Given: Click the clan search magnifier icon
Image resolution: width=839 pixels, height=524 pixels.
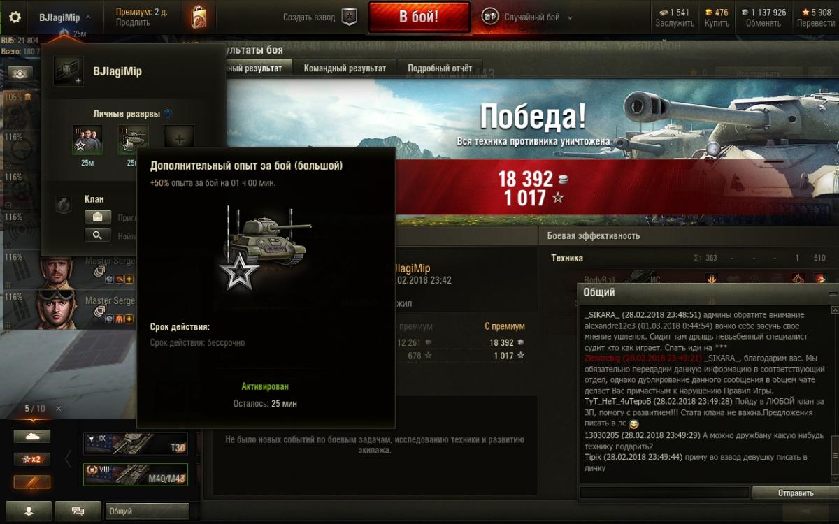Looking at the screenshot, I should (x=98, y=235).
